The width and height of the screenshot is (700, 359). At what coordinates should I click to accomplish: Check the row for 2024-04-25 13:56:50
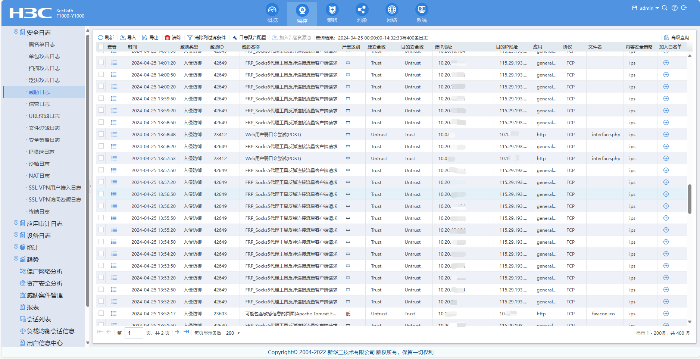101,194
